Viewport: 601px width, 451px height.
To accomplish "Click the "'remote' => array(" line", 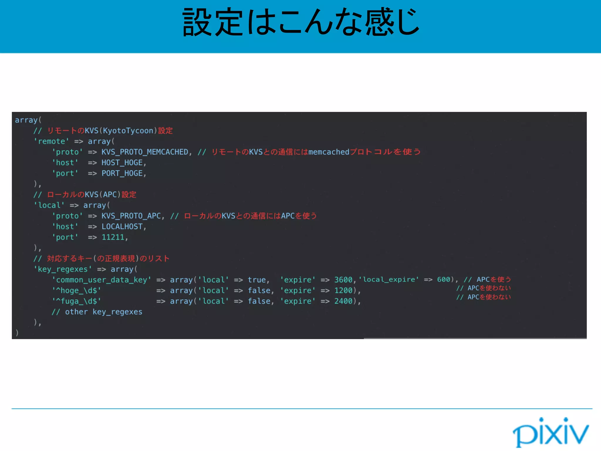I will pyautogui.click(x=74, y=142).
